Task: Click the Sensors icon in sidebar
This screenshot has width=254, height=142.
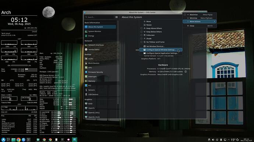Action: click(x=86, y=90)
